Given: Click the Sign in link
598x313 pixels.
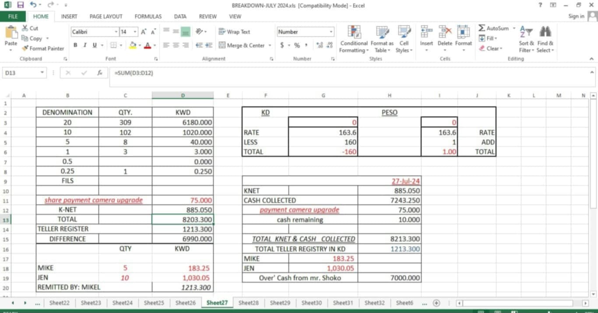Looking at the screenshot, I should pos(576,16).
